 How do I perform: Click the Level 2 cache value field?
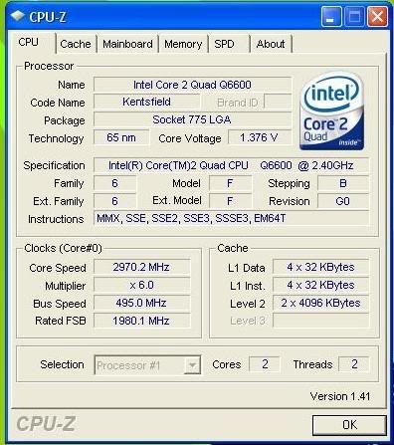(320, 303)
